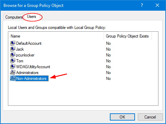Confirm selection with the OK button
Screen dimensions: 166x124
tap(122, 117)
